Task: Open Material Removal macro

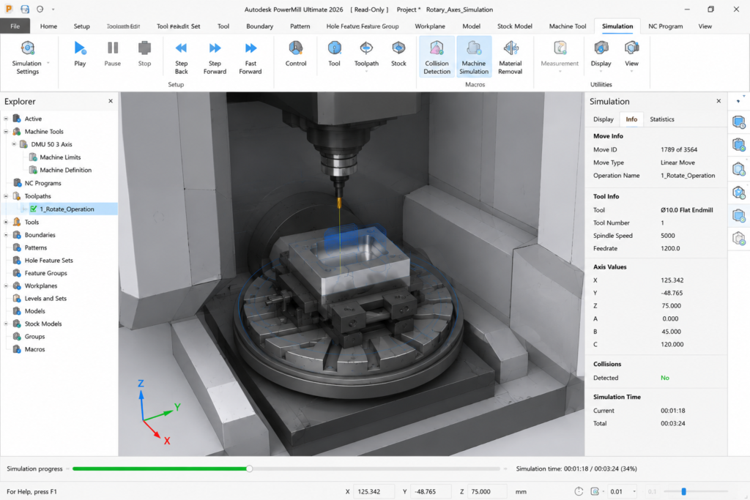Action: point(510,57)
